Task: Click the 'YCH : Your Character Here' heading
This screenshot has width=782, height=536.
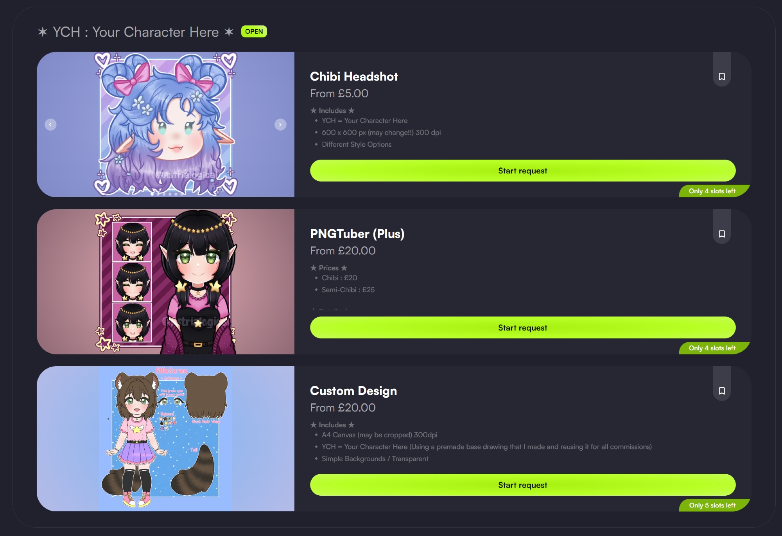Action: tap(136, 32)
